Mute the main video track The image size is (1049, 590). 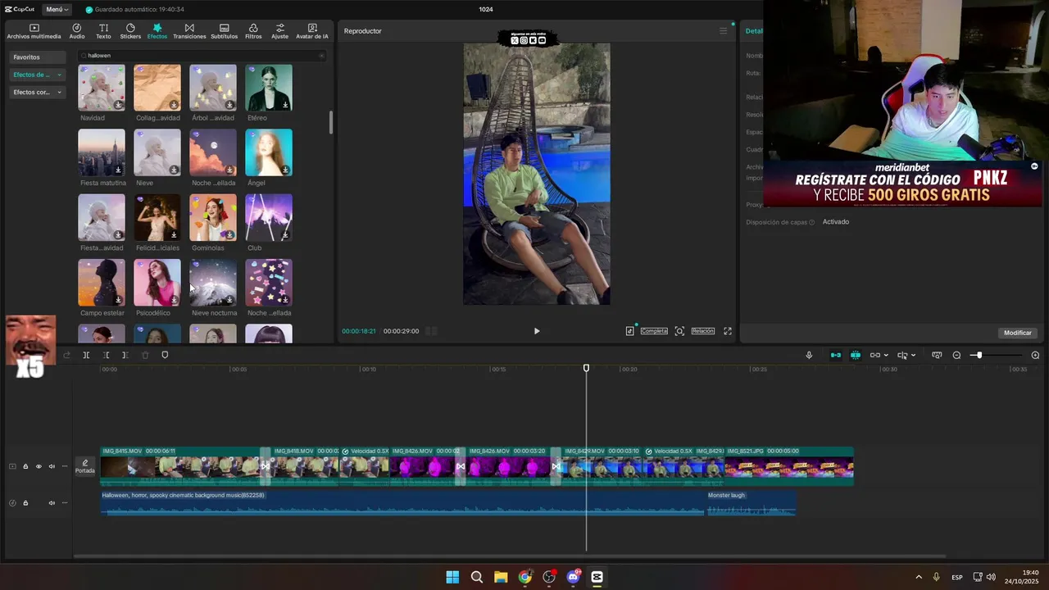(52, 466)
